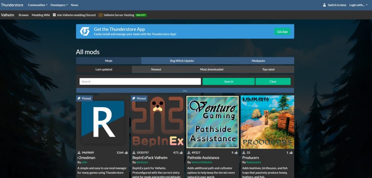Viewport: 372px width, 178px height.
Task: Click the Clear button
Action: 273,82
